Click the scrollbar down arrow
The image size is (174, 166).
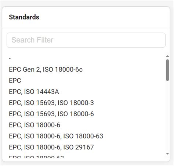(x=167, y=153)
